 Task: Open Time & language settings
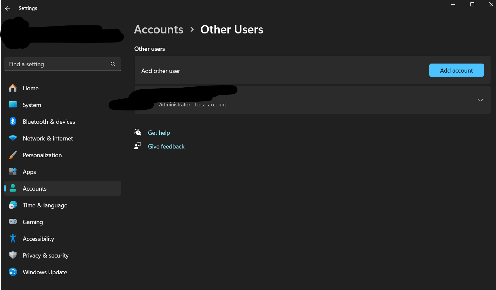pos(63,205)
